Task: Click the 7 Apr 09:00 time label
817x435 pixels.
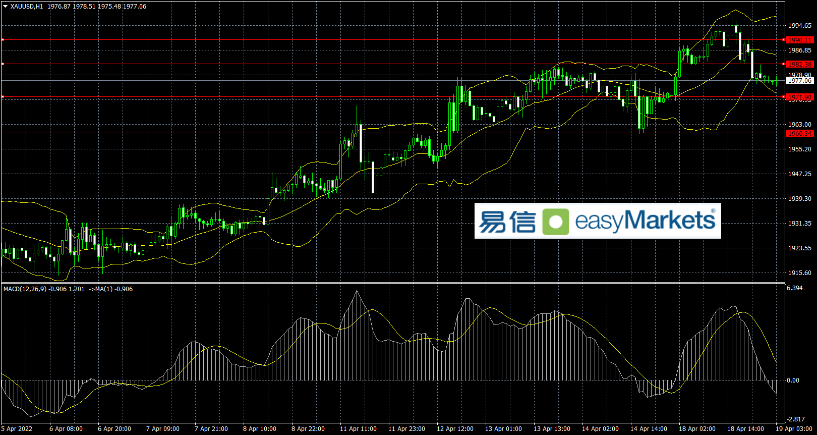Action: point(163,429)
